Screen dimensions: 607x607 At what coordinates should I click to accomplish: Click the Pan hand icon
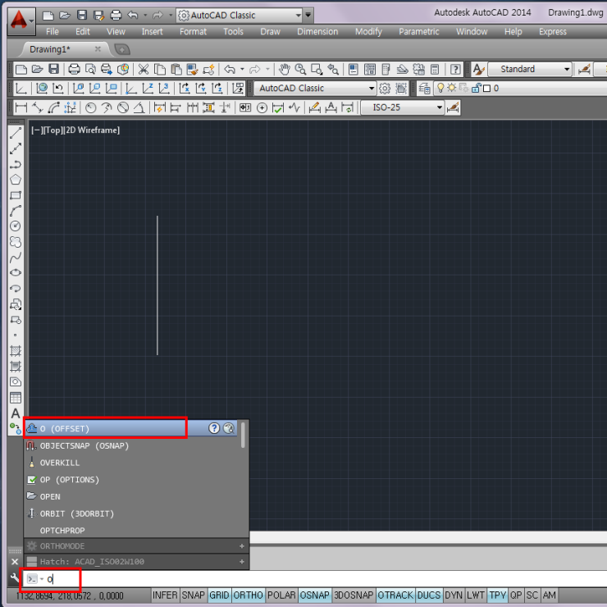(285, 69)
